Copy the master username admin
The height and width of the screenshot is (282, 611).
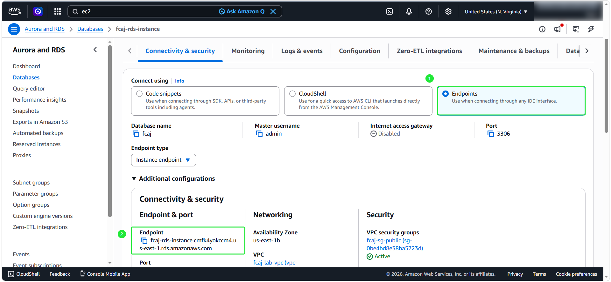coord(259,134)
